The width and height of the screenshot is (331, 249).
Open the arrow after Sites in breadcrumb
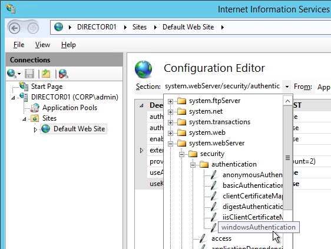(155, 27)
